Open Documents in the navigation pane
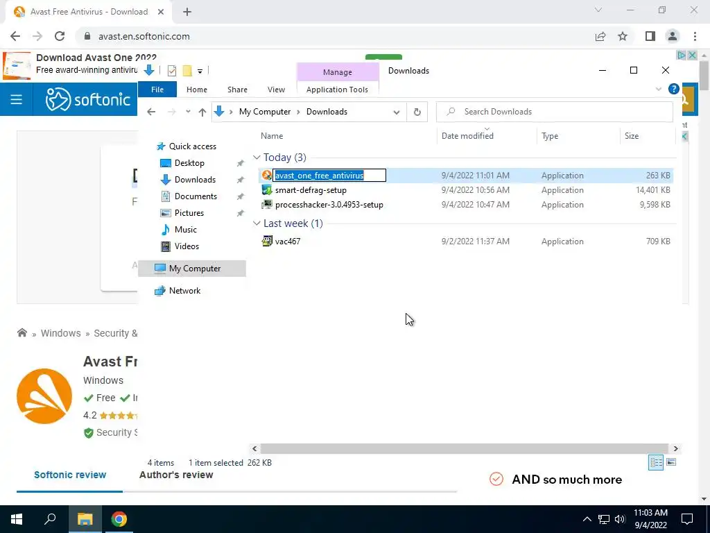This screenshot has width=710, height=533. (x=196, y=196)
